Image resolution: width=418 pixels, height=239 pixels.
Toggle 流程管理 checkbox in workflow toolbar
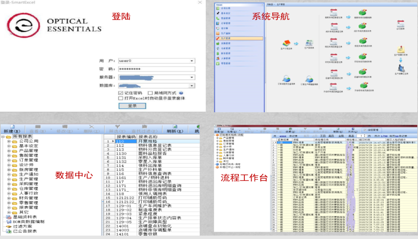pos(365,130)
